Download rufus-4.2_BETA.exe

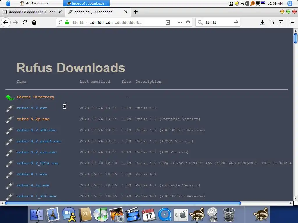tap(38, 163)
